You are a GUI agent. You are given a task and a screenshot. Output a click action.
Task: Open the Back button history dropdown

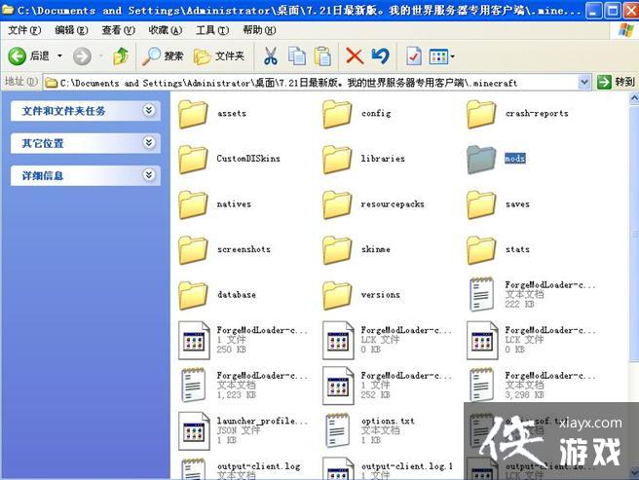tap(59, 56)
